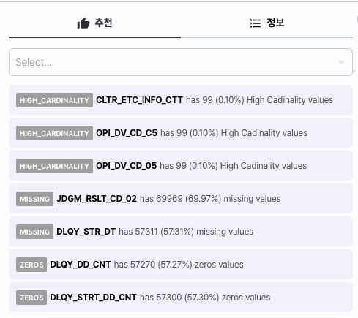Switch to the 정보 tab
The width and height of the screenshot is (358, 318).
click(x=267, y=23)
